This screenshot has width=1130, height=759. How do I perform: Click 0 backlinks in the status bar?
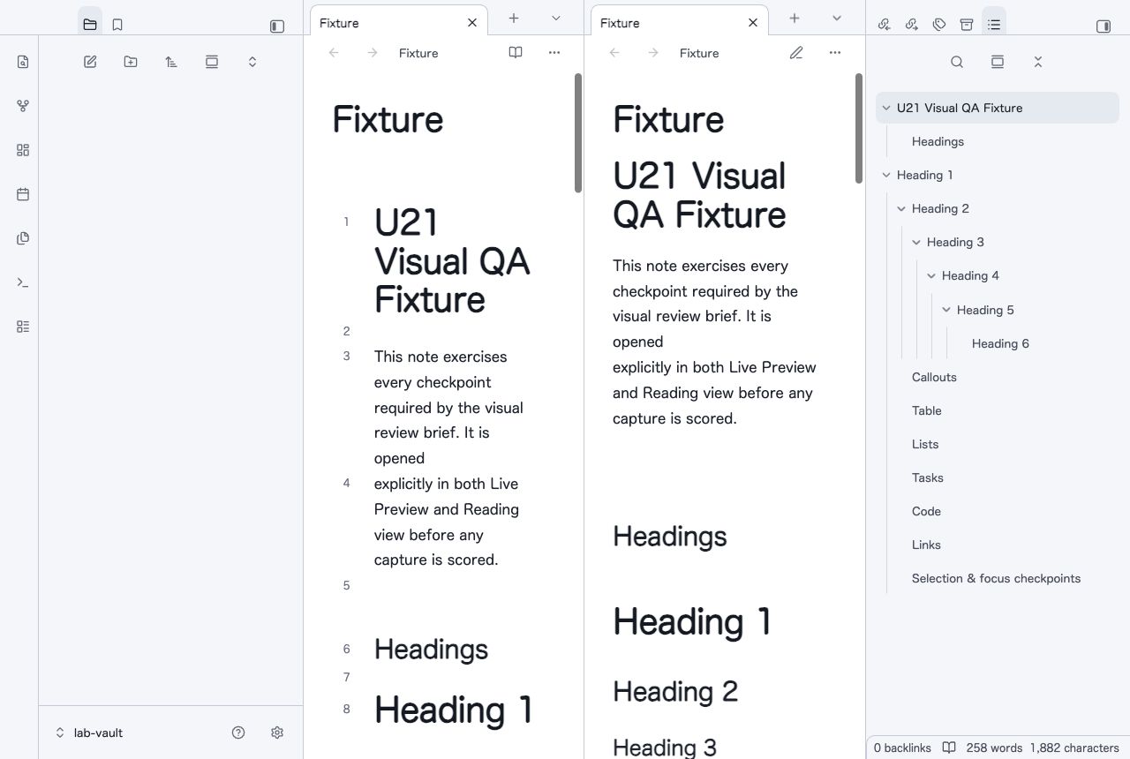902,748
